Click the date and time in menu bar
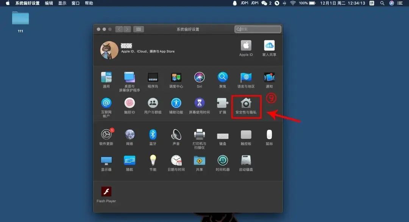 pyautogui.click(x=342, y=3)
